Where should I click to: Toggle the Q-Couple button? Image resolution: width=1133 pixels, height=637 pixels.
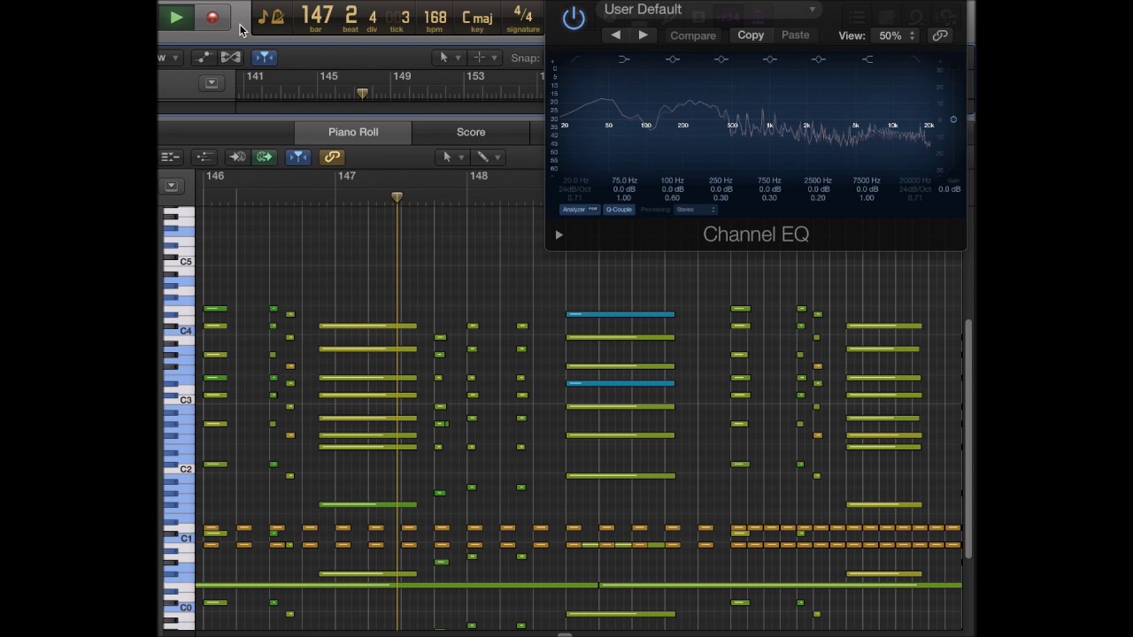pyautogui.click(x=619, y=210)
